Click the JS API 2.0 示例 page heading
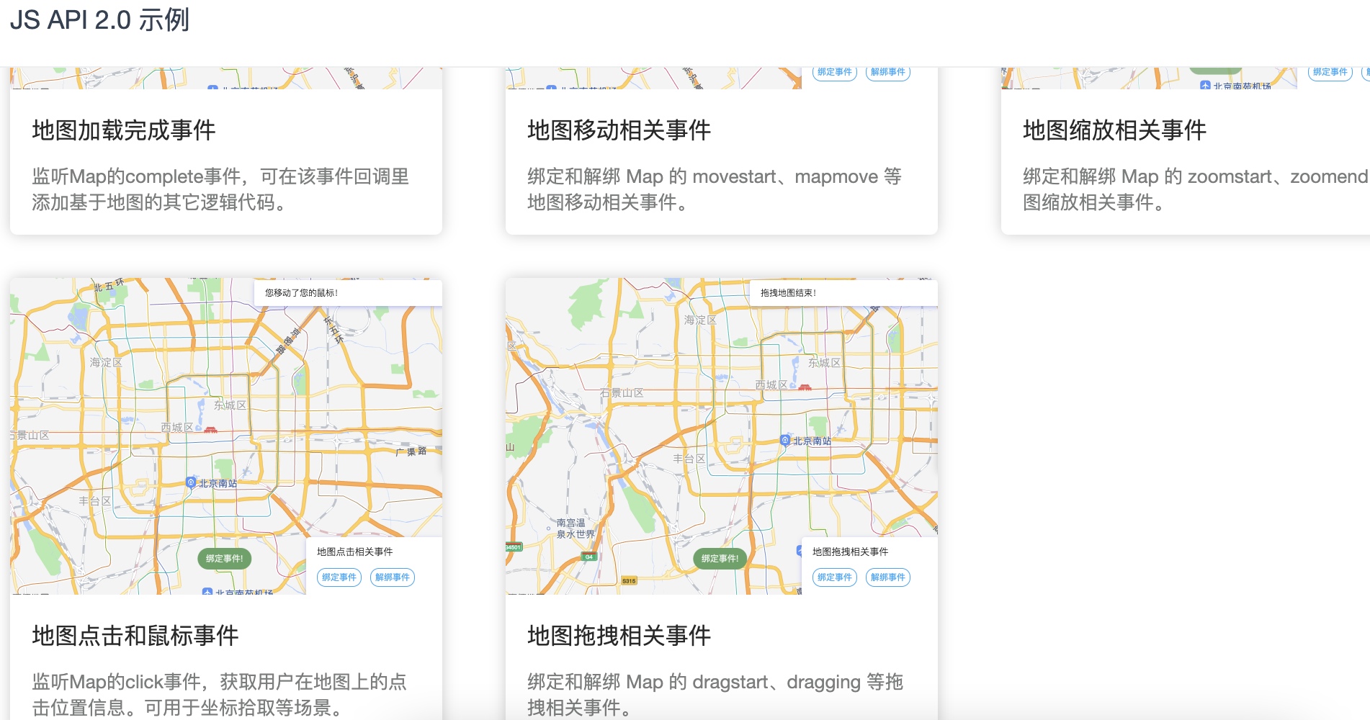Viewport: 1370px width, 720px height. tap(99, 19)
